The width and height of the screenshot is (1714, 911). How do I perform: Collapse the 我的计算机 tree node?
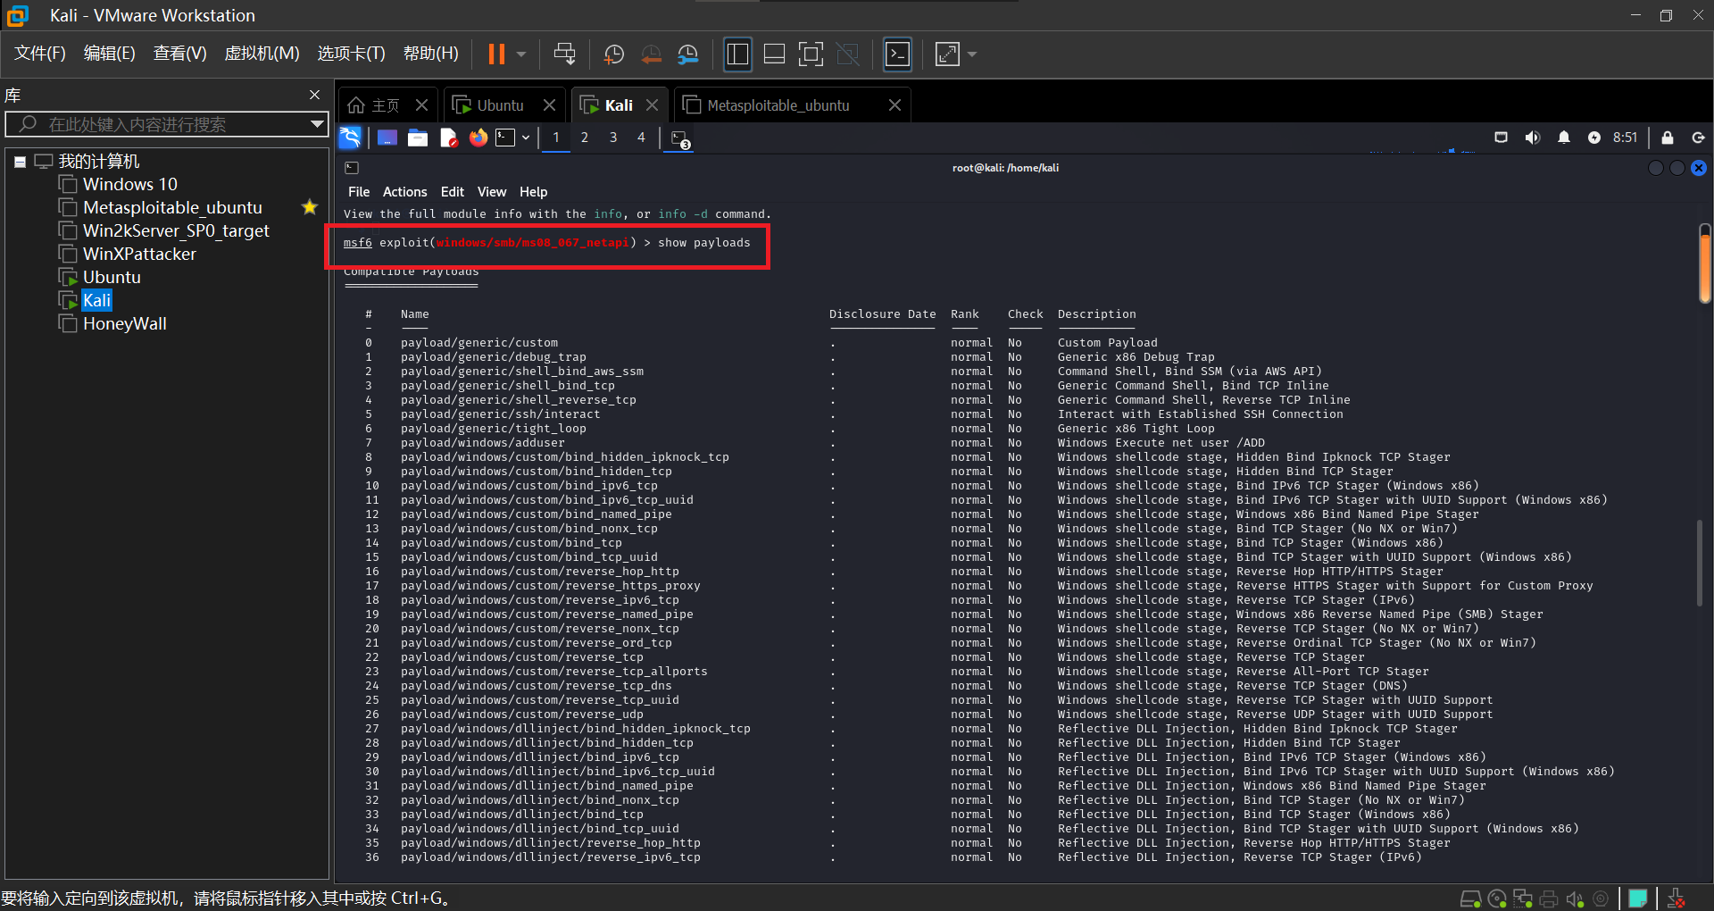(x=20, y=162)
